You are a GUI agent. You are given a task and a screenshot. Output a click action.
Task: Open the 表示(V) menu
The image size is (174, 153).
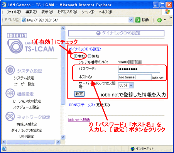point(47,12)
